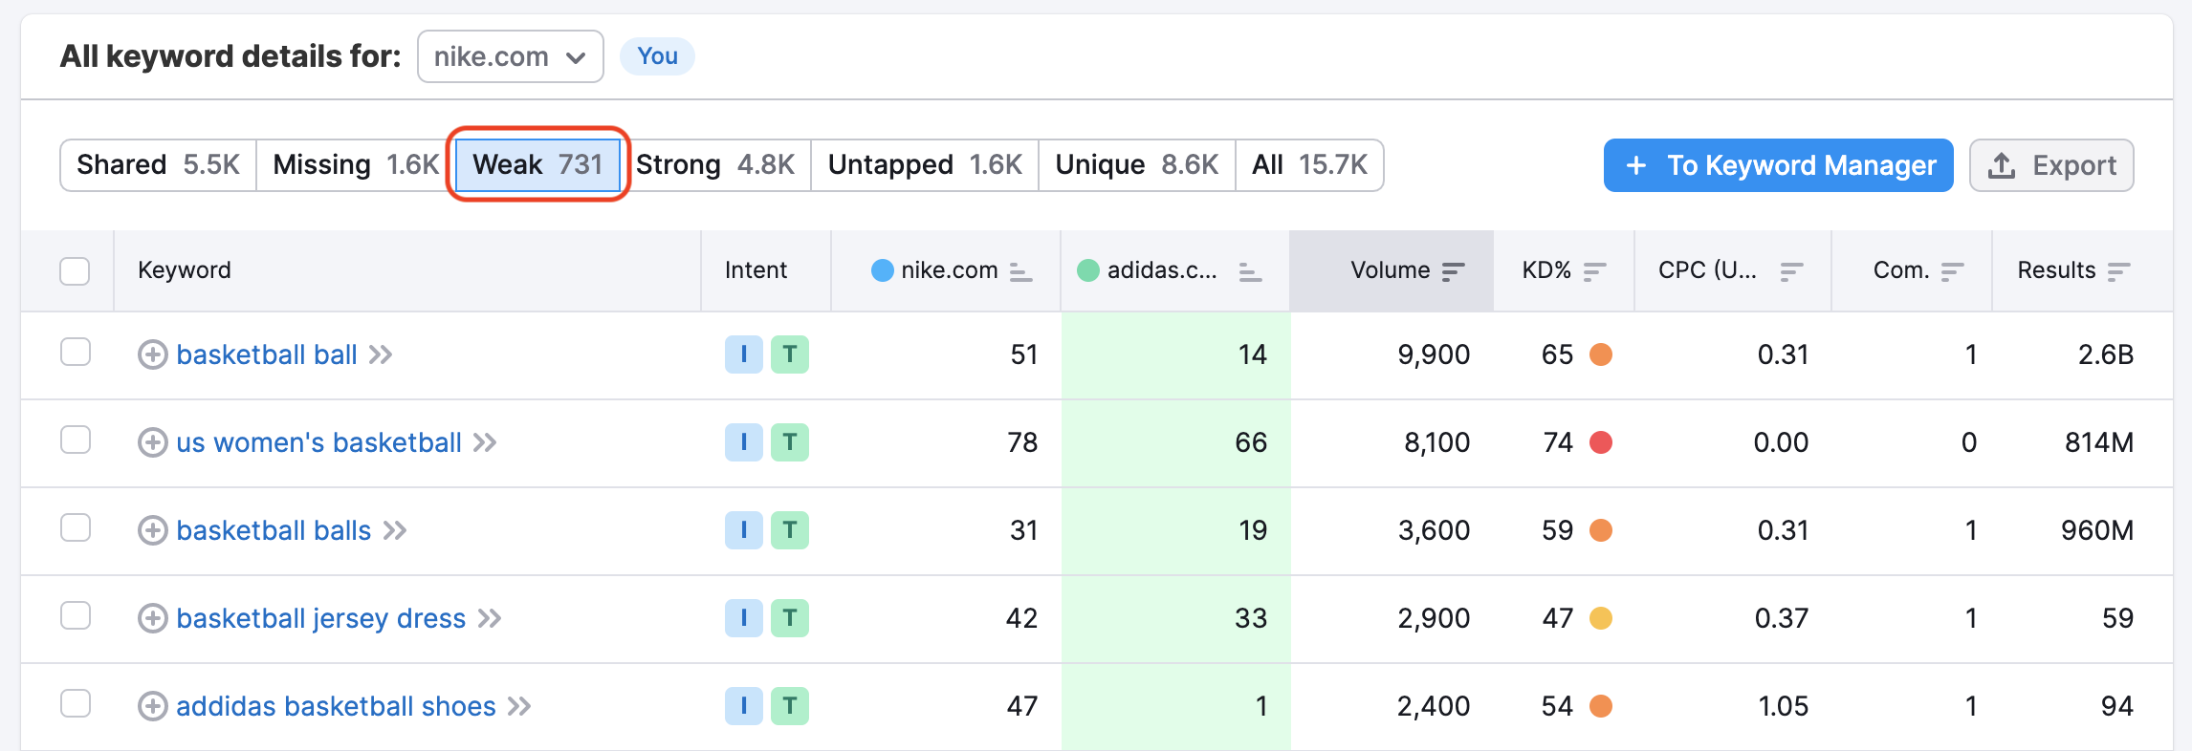2192x751 pixels.
Task: Click Informational intent badge for us women's basketball
Action: 743,442
